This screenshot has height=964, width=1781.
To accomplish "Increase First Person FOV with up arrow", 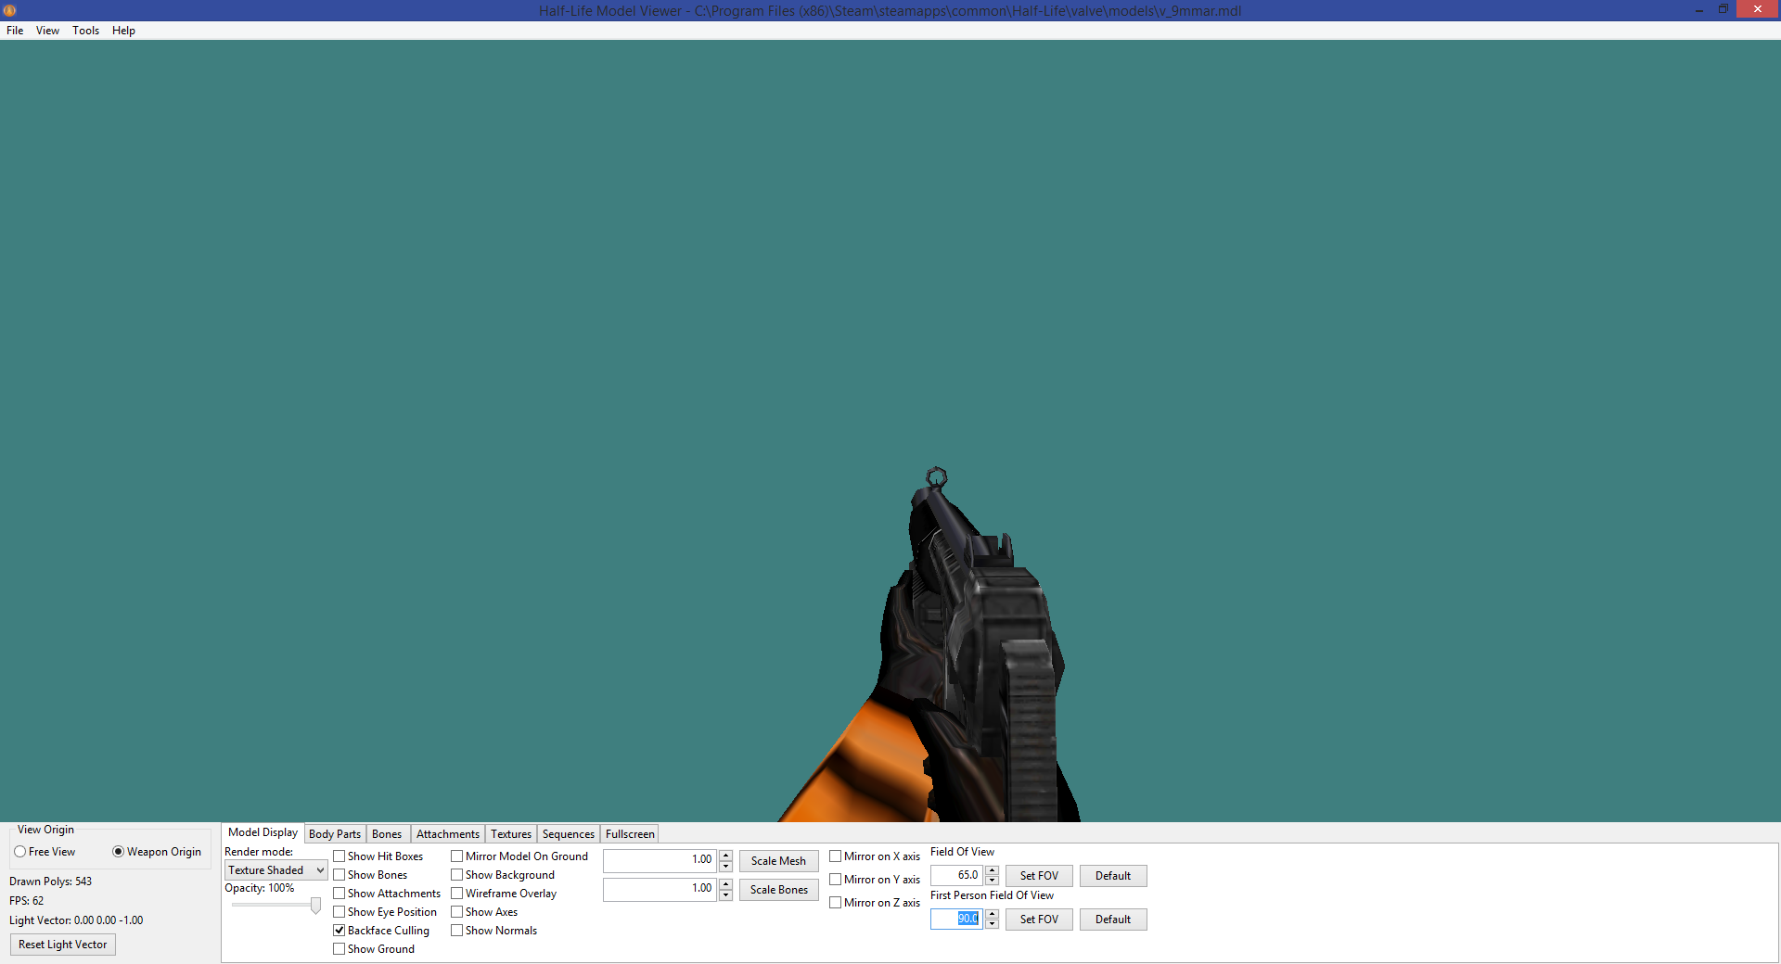I will coord(992,914).
